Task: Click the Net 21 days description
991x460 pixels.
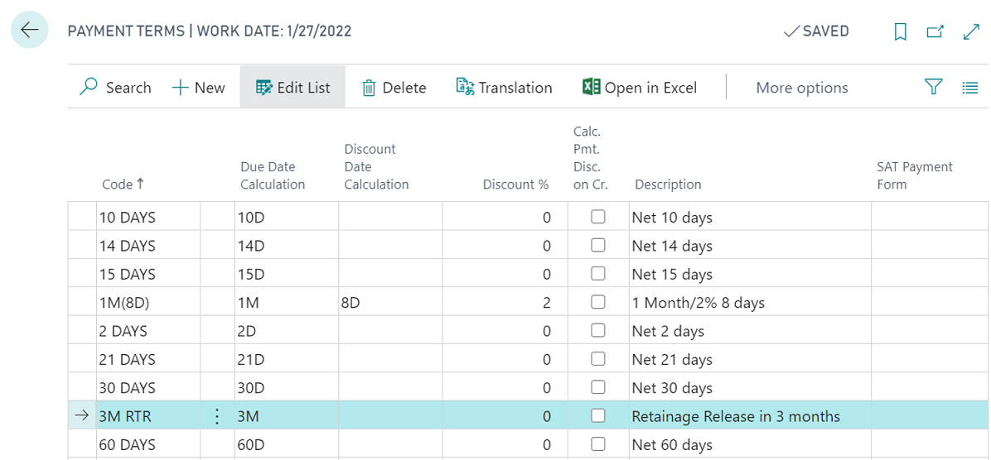Action: point(672,359)
